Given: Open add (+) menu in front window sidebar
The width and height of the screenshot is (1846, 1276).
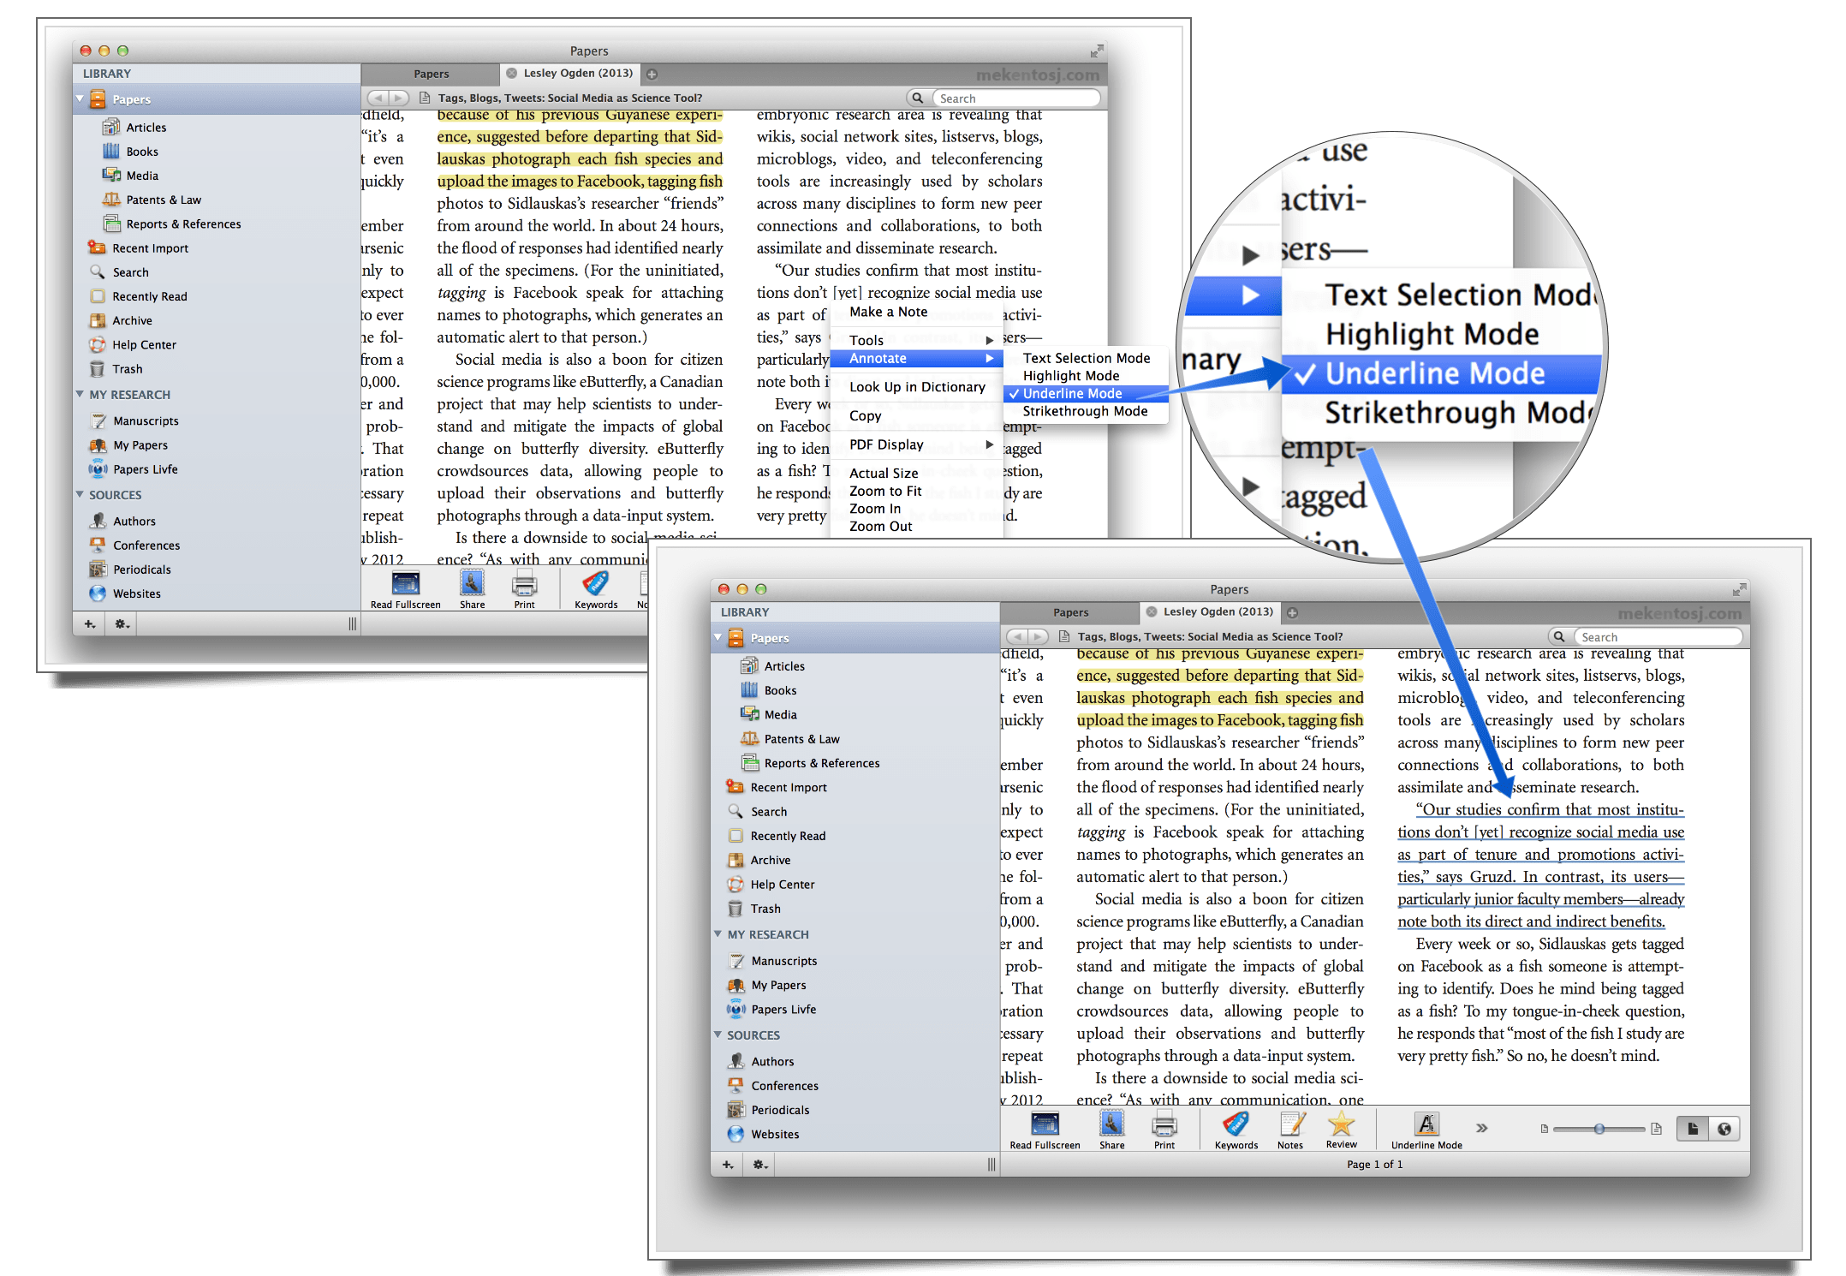Looking at the screenshot, I should (727, 1164).
